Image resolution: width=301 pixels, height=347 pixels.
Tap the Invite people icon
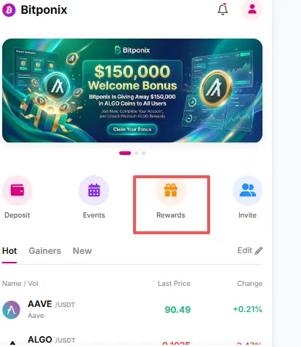click(x=247, y=191)
